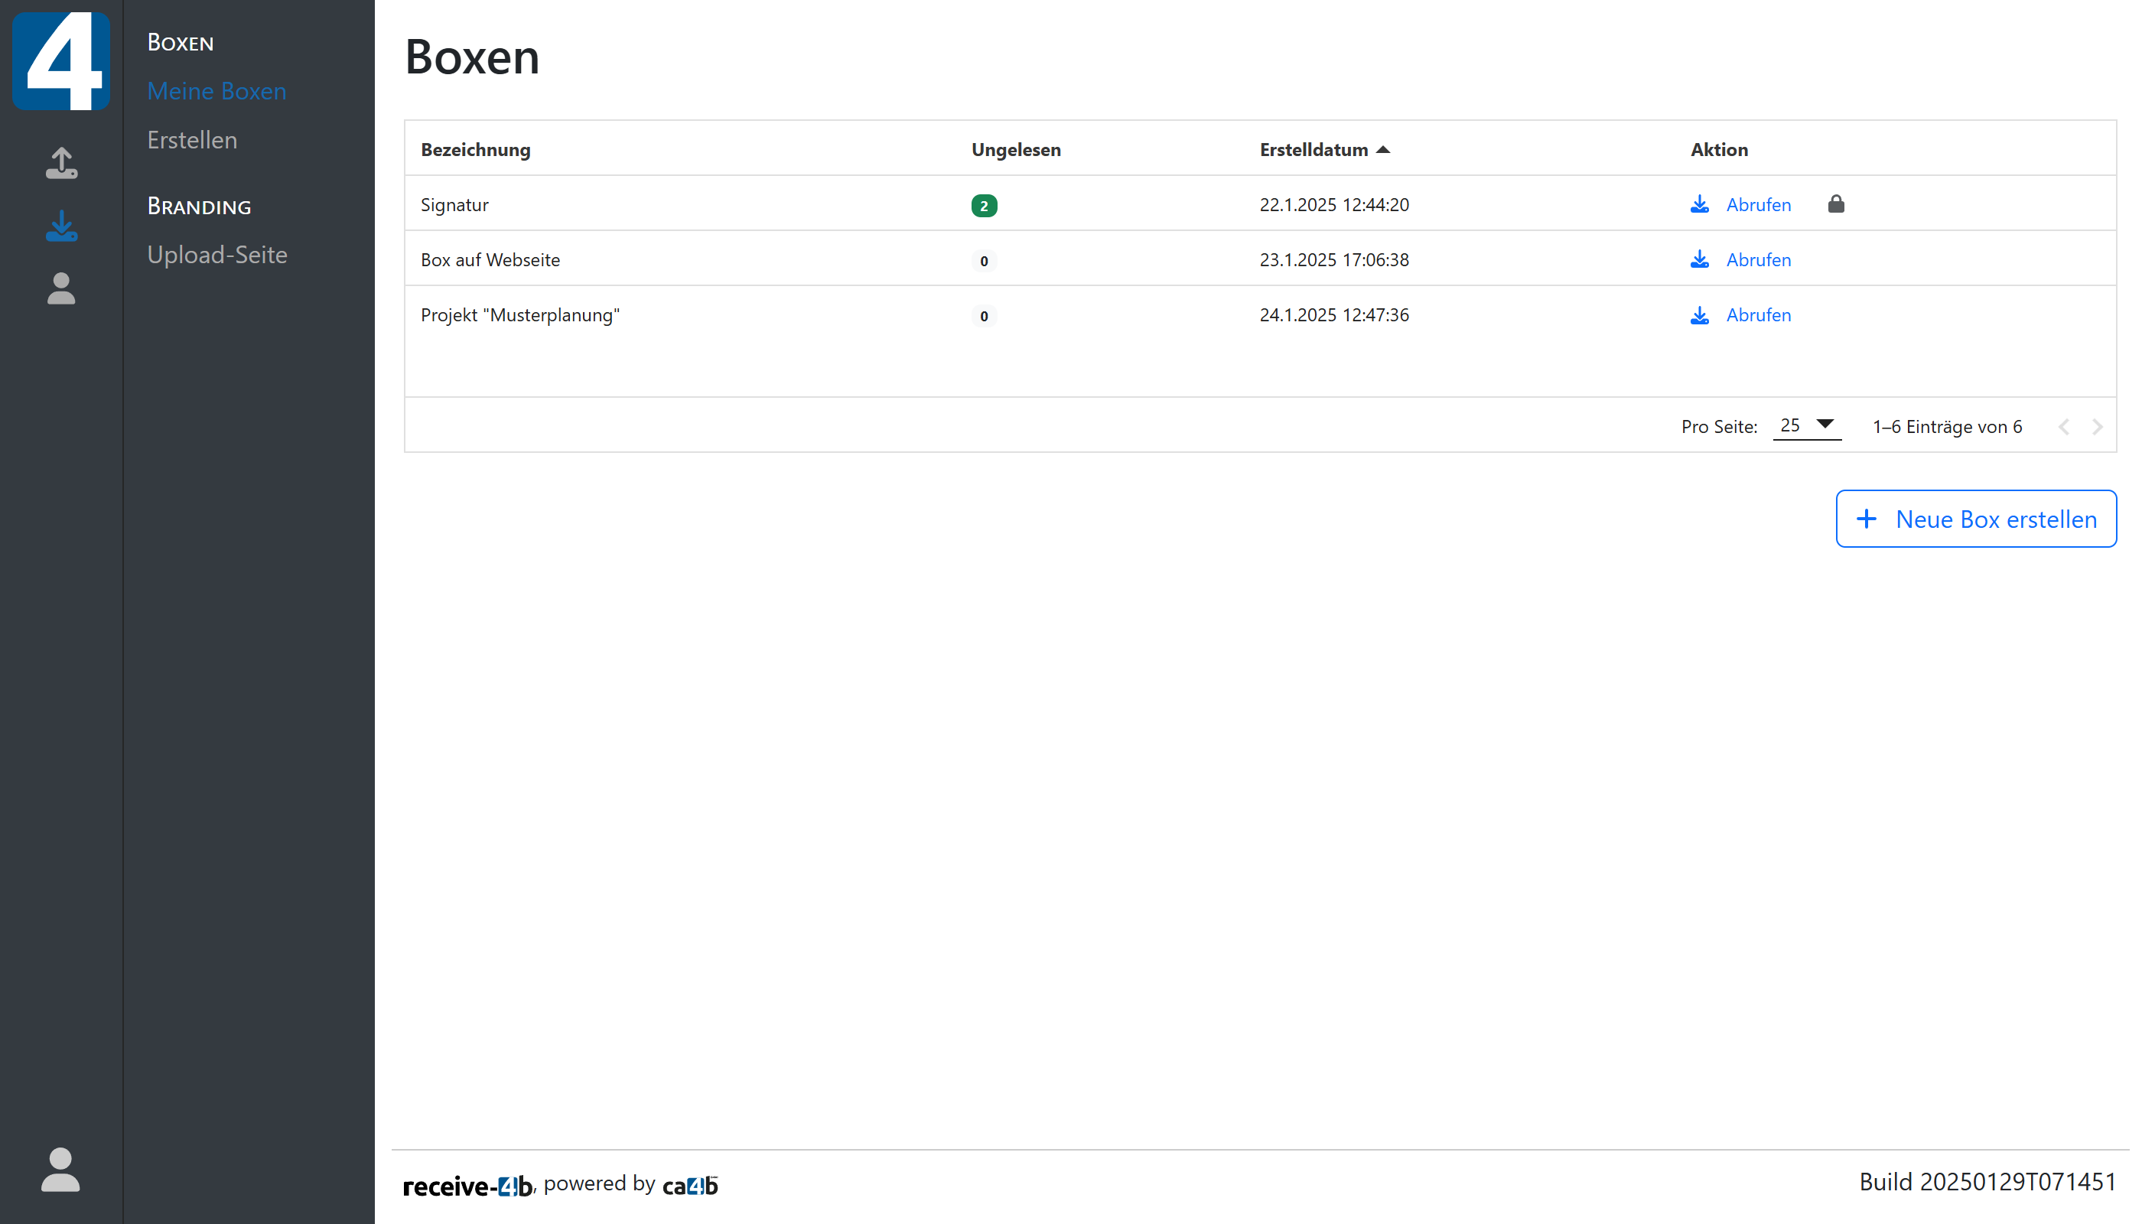Image resolution: width=2142 pixels, height=1224 pixels.
Task: Click Abrufen link for Signatur box
Action: 1758,204
